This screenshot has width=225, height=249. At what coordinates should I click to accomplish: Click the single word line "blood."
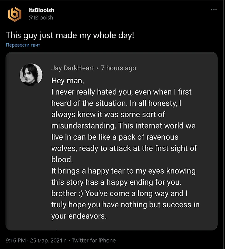click(62, 159)
